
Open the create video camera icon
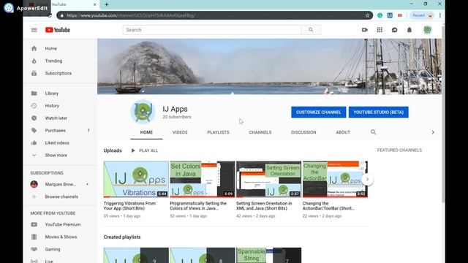pyautogui.click(x=364, y=30)
